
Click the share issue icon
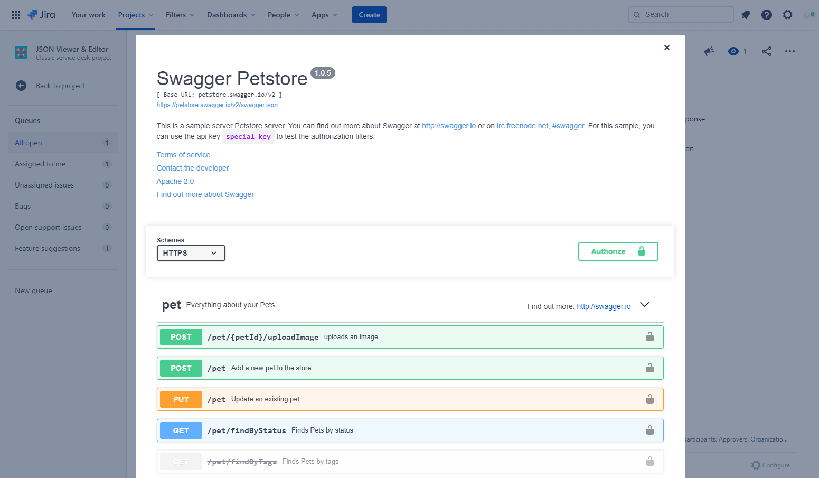(x=767, y=51)
